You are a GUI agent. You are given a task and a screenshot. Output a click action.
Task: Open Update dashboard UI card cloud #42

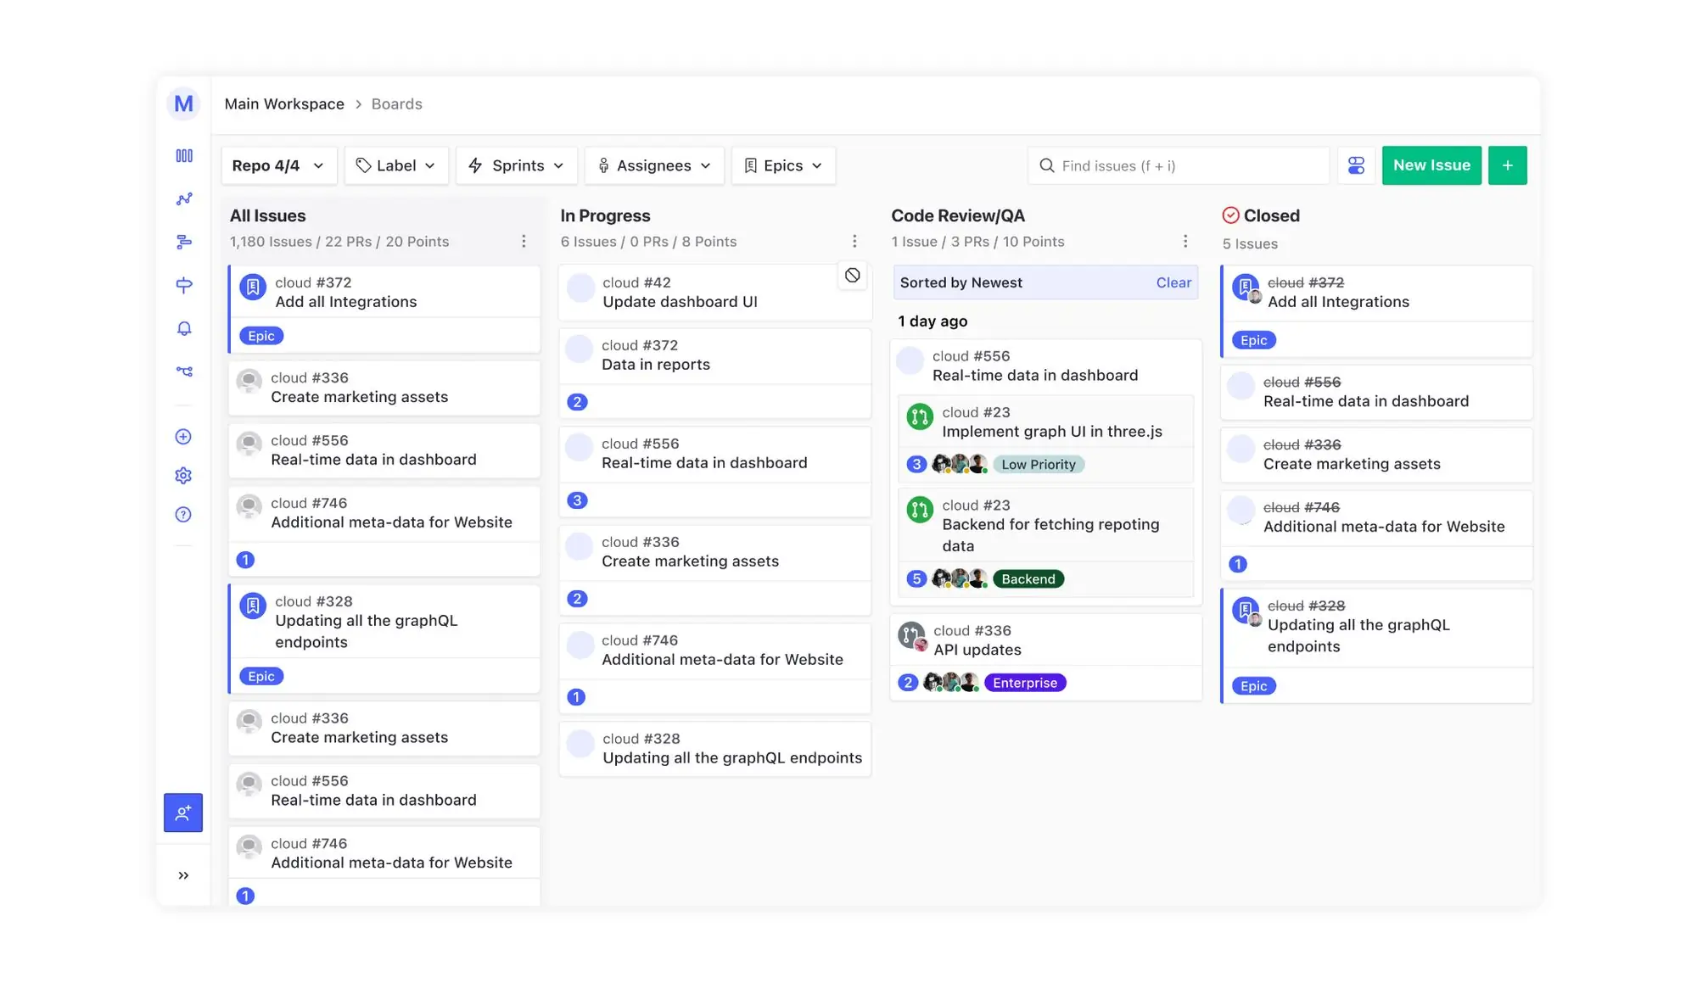[x=714, y=293]
